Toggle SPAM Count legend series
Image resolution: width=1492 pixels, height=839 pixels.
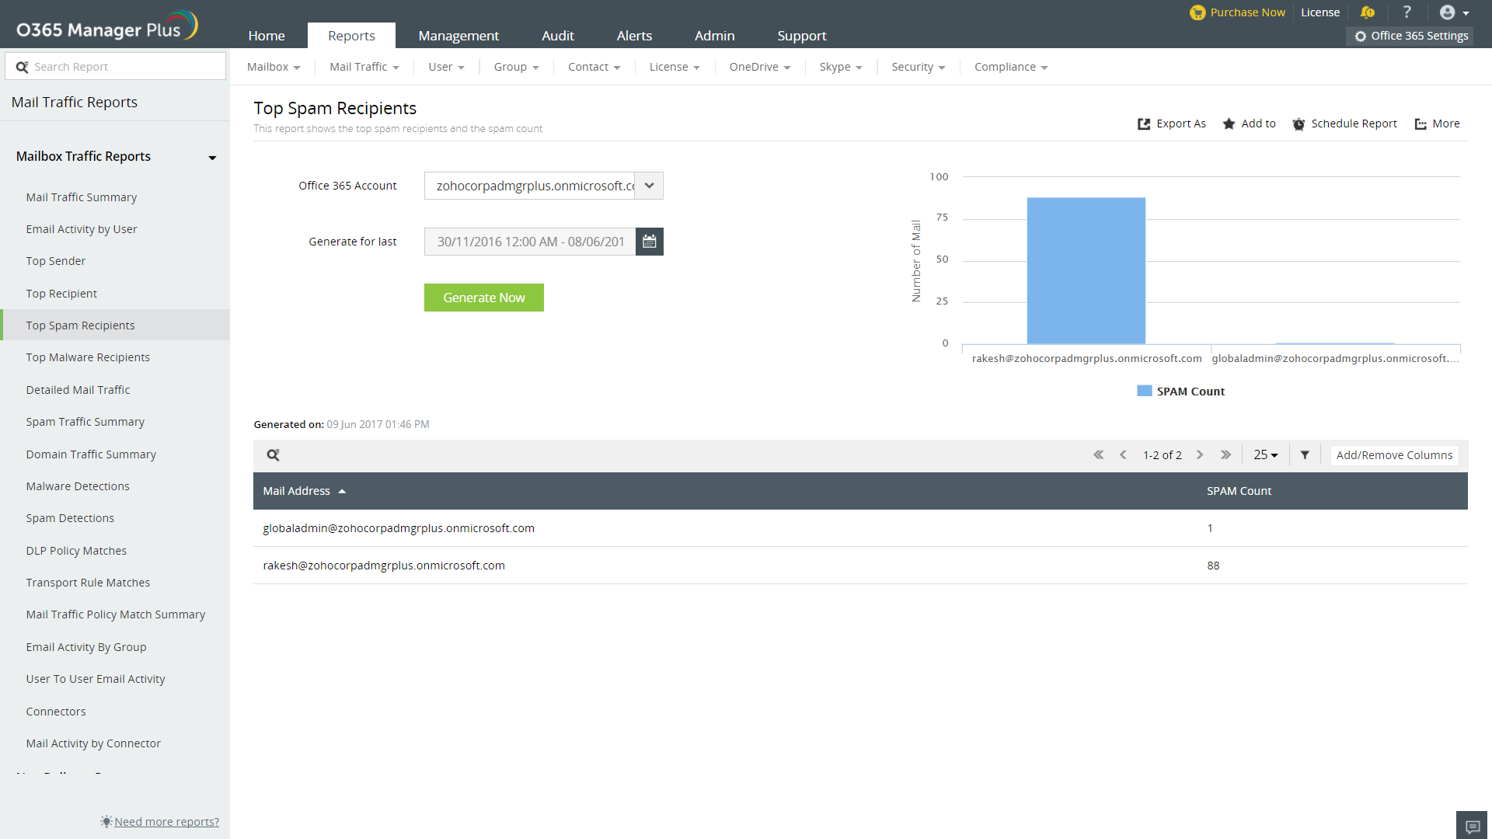pyautogui.click(x=1180, y=392)
